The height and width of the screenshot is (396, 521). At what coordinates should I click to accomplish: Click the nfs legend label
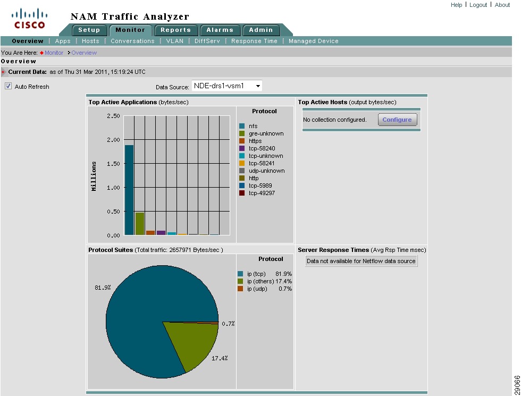click(253, 126)
